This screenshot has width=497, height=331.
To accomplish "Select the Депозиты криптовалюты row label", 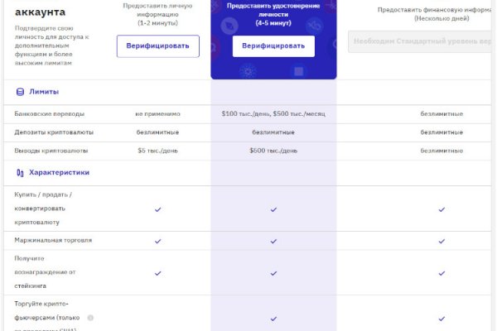I will click(54, 132).
